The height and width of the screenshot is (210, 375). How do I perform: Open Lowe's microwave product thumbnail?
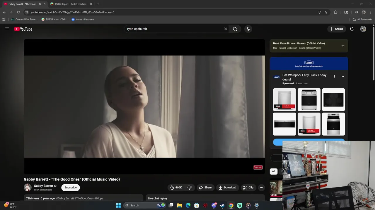click(284, 124)
